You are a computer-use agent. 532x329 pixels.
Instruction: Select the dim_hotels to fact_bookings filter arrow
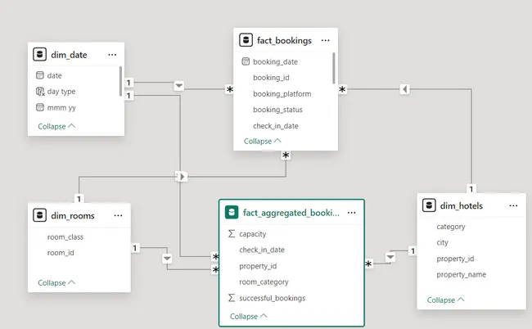404,89
